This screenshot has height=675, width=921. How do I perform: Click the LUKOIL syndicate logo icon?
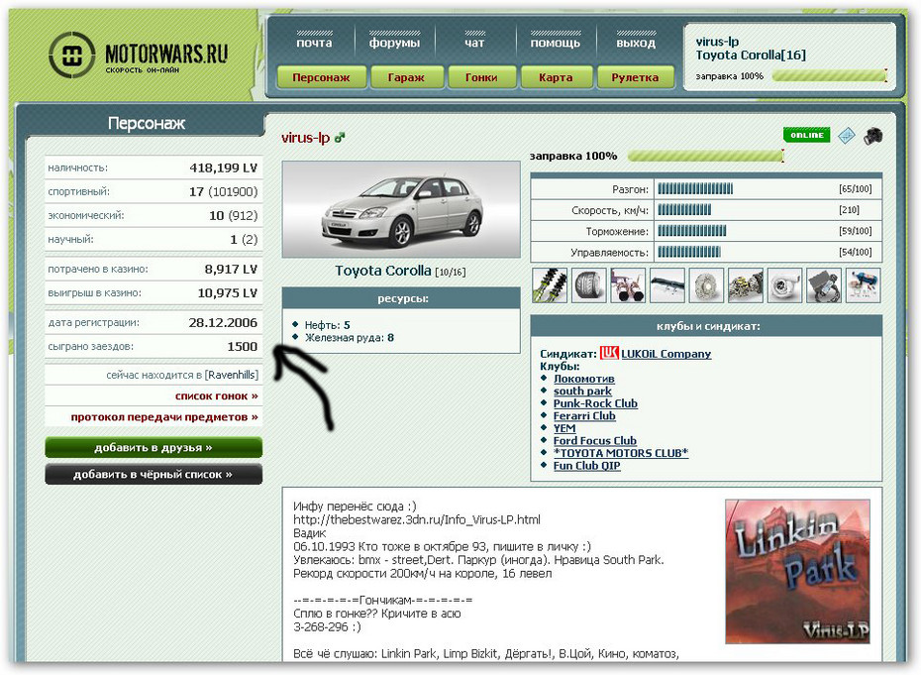point(609,353)
